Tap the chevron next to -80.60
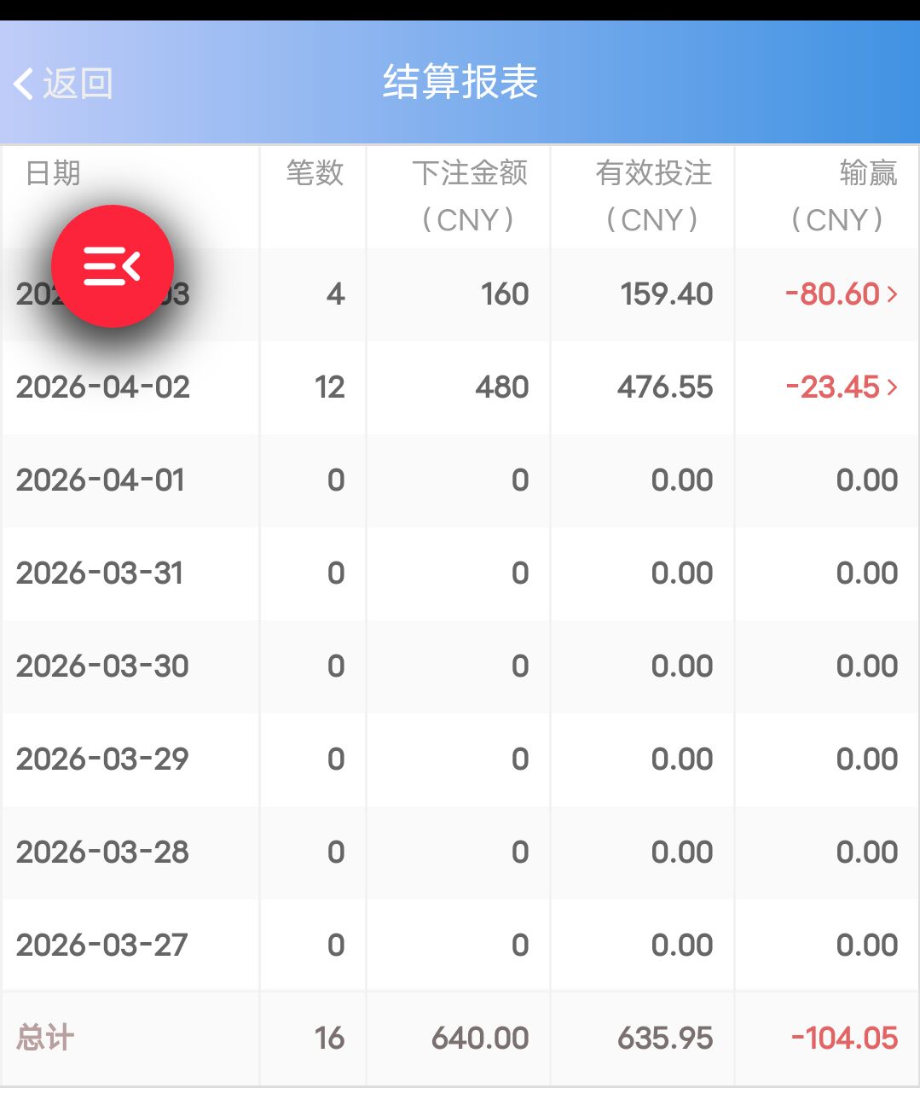 point(894,294)
